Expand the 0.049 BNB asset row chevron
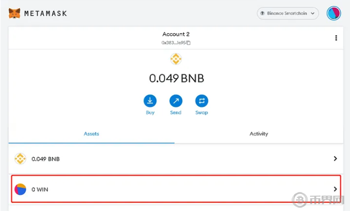This screenshot has height=214, width=350. [335, 159]
